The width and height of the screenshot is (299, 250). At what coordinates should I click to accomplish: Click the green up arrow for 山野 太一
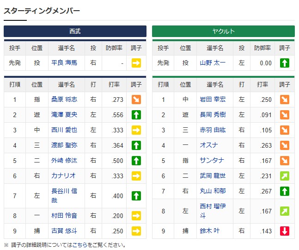(285, 63)
